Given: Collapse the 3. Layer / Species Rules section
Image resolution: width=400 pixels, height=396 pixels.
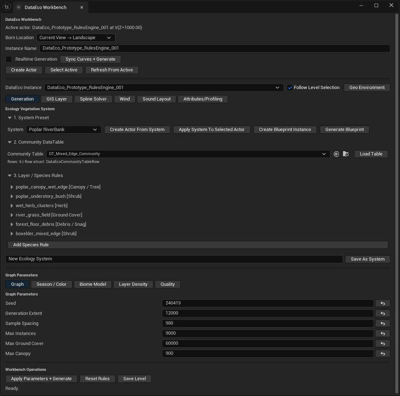Looking at the screenshot, I should tap(10, 176).
